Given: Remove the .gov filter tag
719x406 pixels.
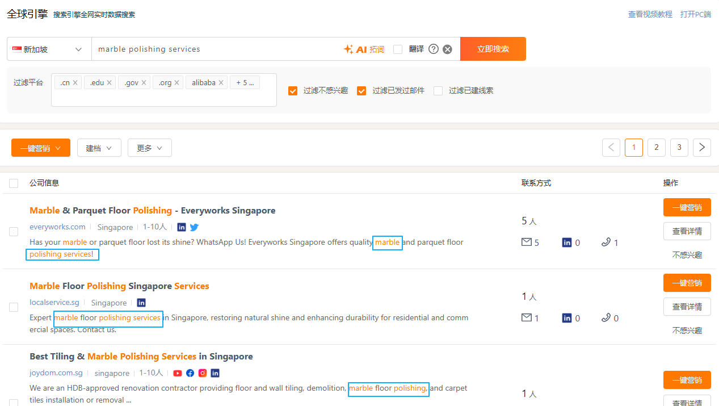Looking at the screenshot, I should [144, 83].
